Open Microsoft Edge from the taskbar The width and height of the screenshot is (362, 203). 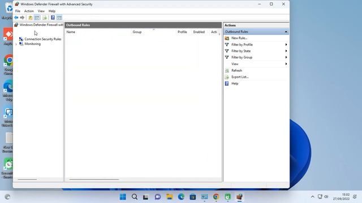pos(181,197)
